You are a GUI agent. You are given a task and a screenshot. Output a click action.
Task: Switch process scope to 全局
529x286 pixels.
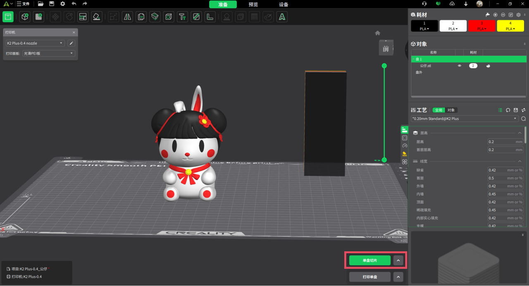coord(438,110)
